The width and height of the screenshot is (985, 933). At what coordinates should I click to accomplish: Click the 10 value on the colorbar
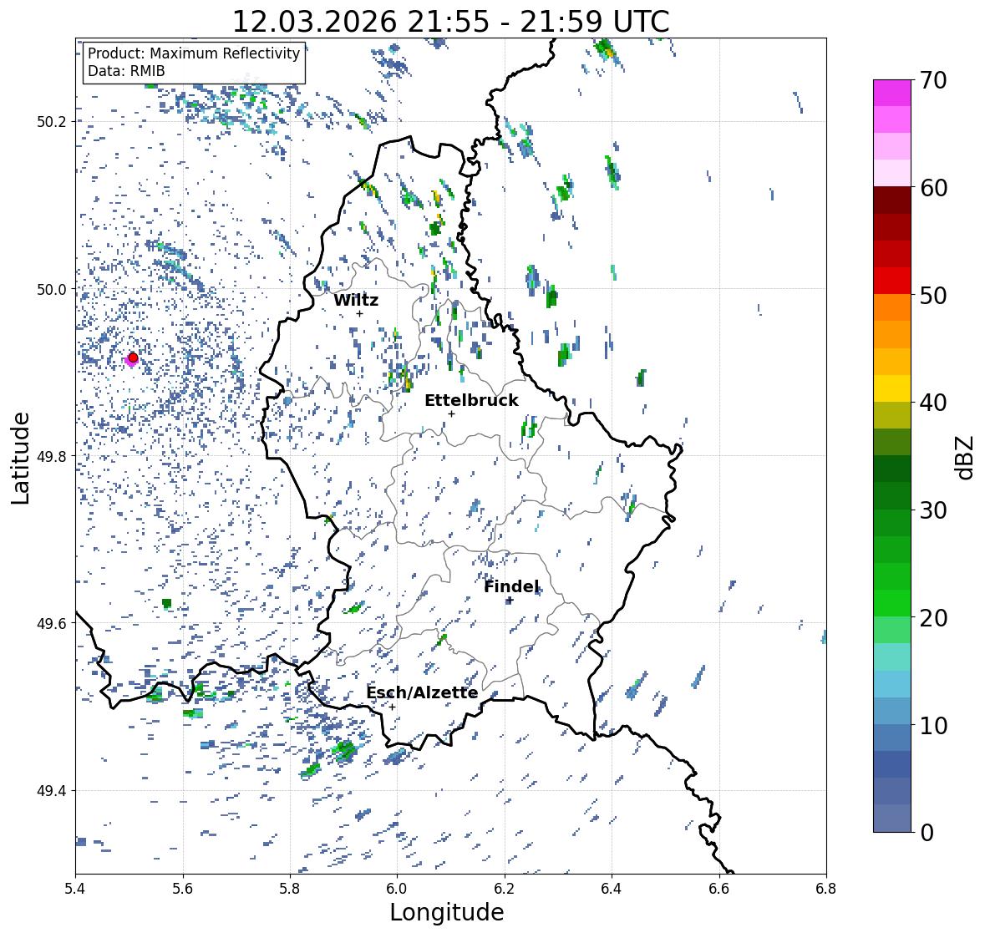933,725
